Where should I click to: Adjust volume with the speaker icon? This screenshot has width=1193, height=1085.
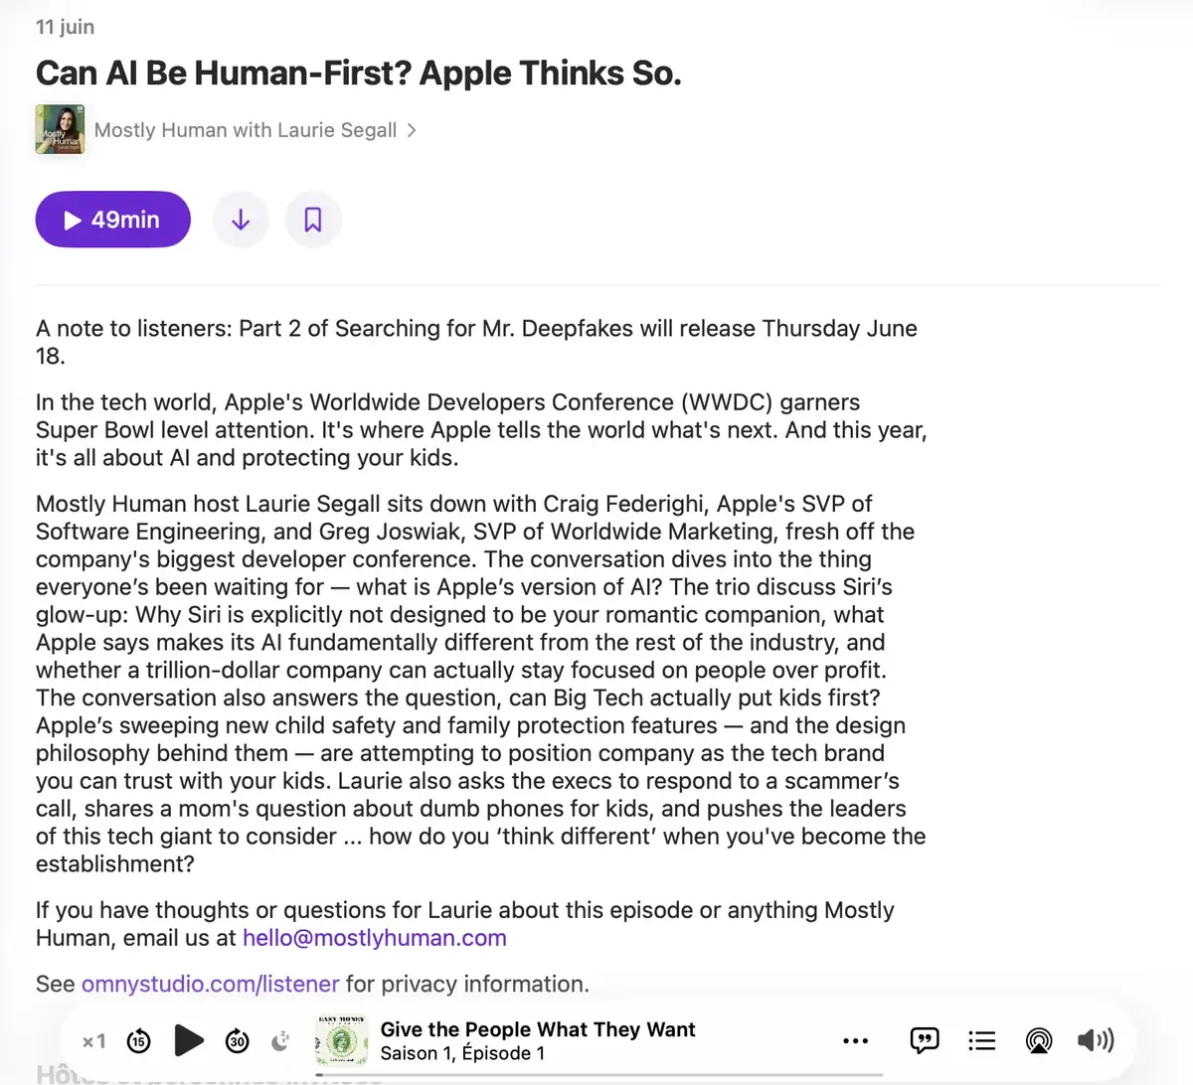1096,1040
